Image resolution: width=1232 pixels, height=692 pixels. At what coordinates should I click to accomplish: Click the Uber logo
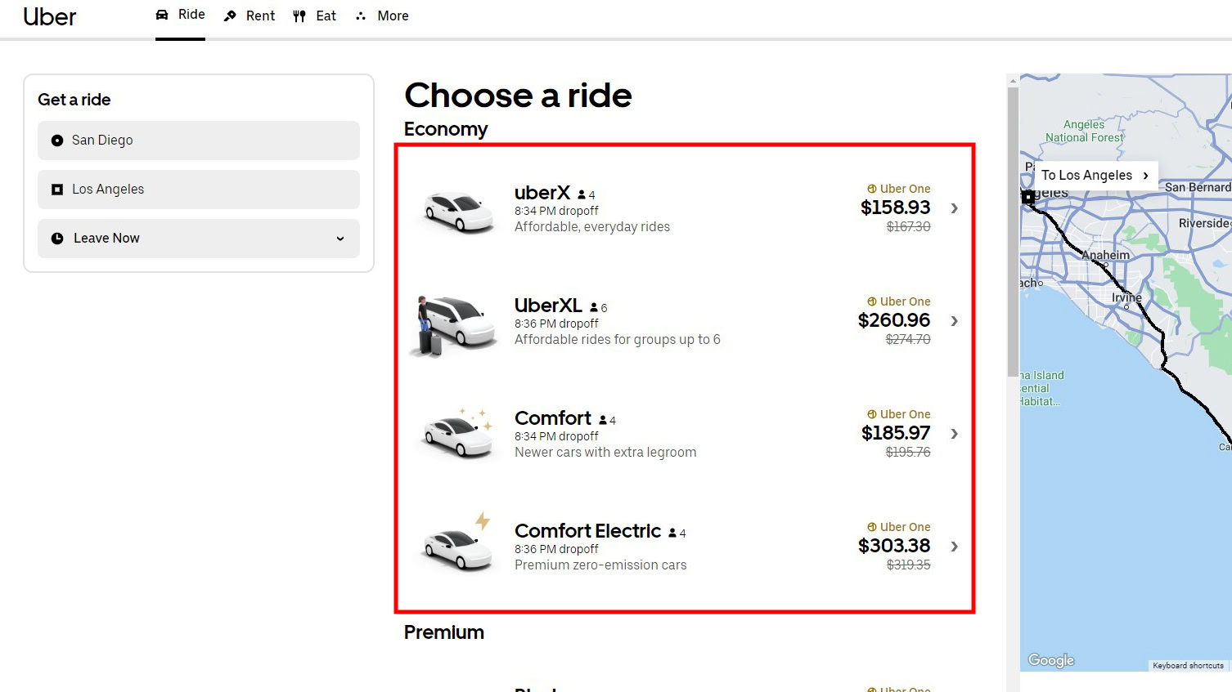[49, 16]
